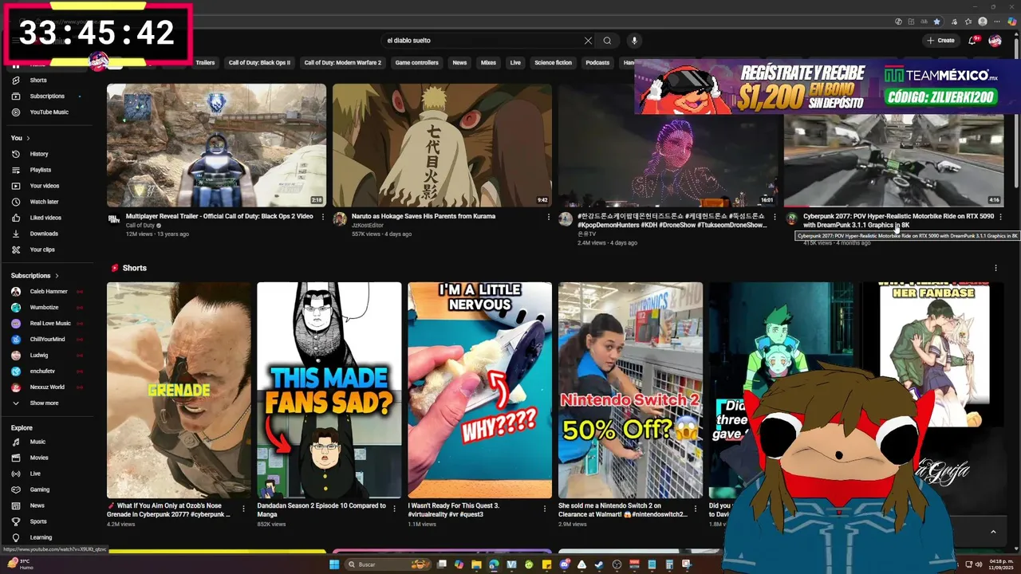Open the GRENADE Cyberpunk short thumbnail
1021x574 pixels.
(x=179, y=390)
